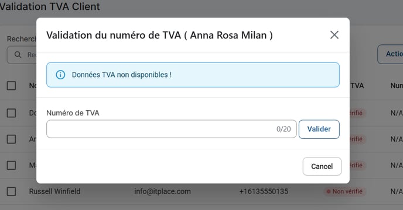Click the Numéro de TVA field label
This screenshot has height=210, width=403.
click(73, 113)
